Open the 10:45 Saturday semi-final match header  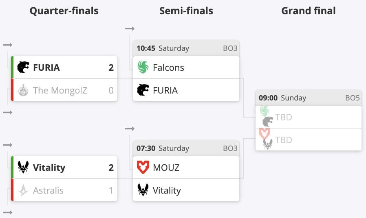pyautogui.click(x=186, y=48)
